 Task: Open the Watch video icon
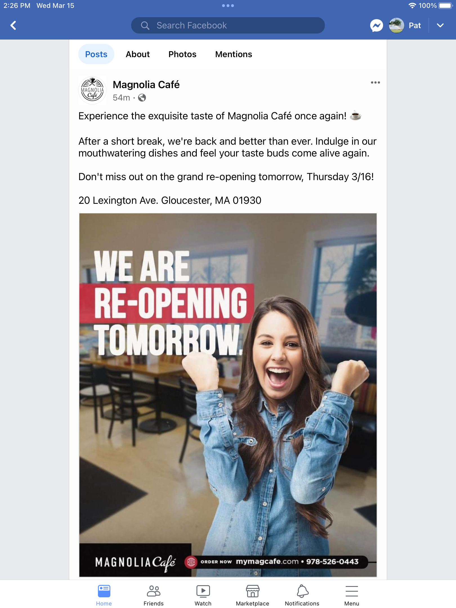click(203, 591)
